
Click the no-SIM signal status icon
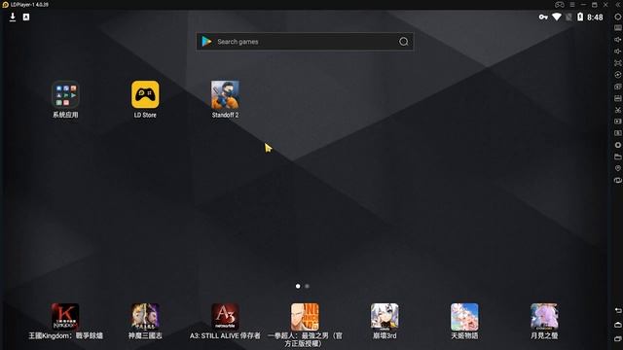568,17
